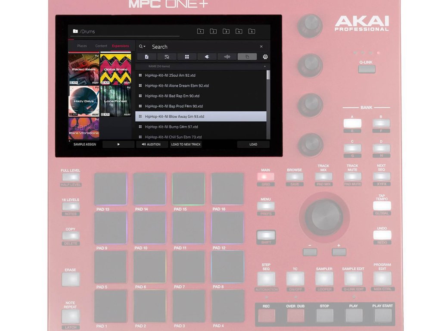Hold the SHIFT button
441x331 pixels.
[x=266, y=235]
